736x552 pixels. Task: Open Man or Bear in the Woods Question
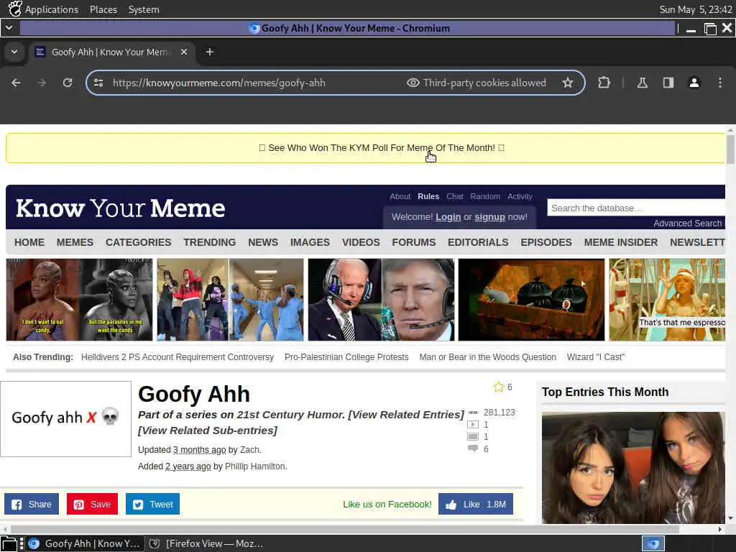tap(488, 357)
